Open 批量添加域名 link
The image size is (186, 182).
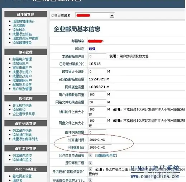22,34
